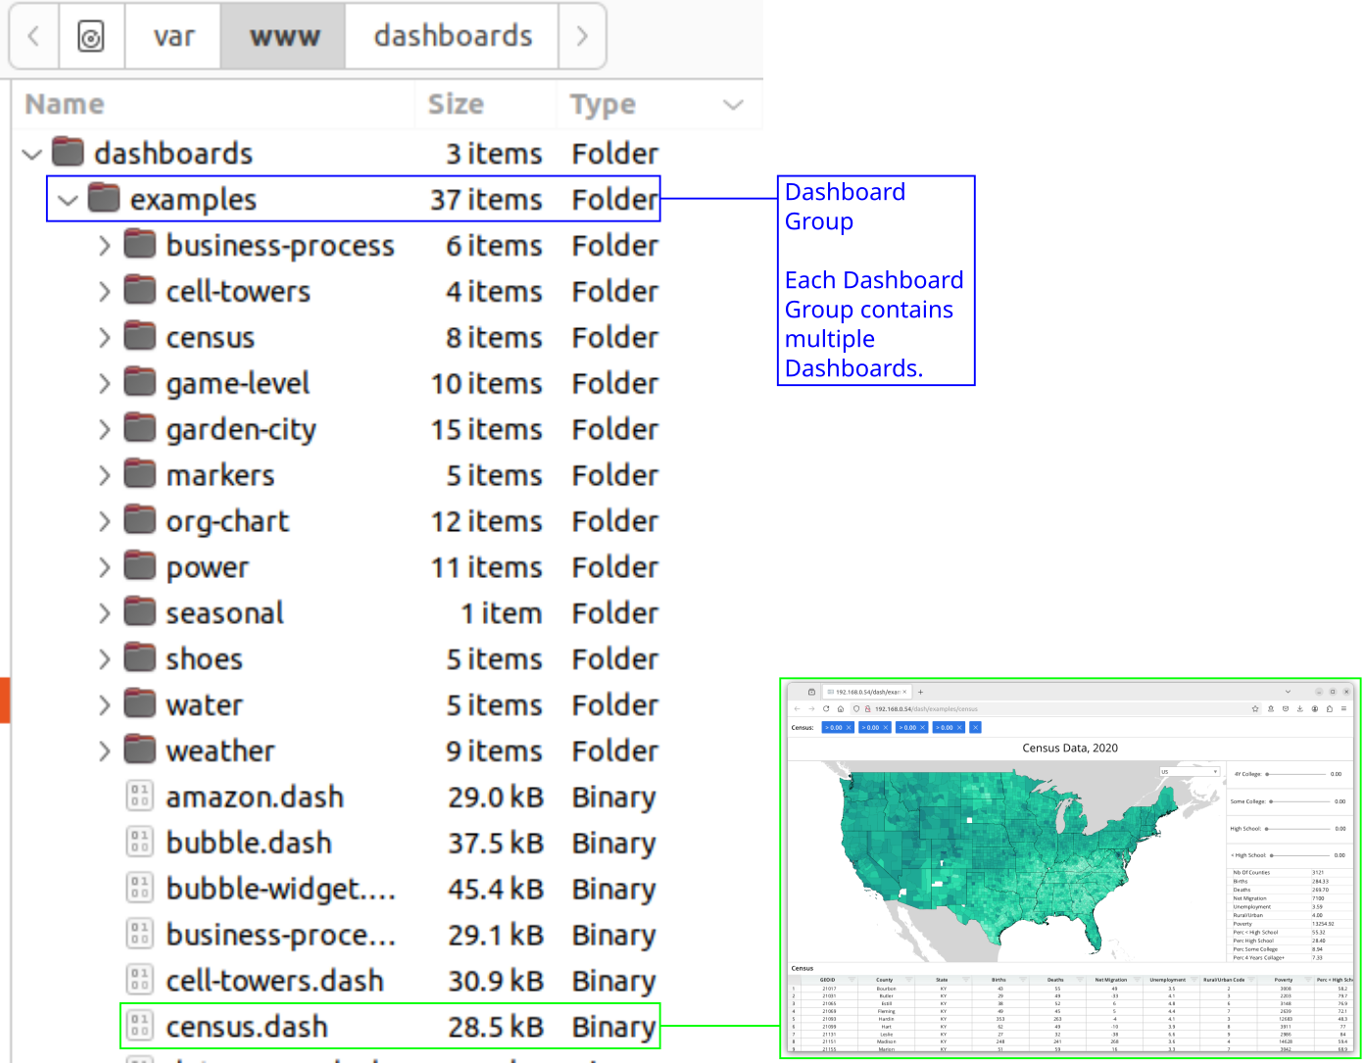Screen dimensions: 1364x1063
Task: Click the disk root icon in path bar
Action: pyautogui.click(x=91, y=36)
